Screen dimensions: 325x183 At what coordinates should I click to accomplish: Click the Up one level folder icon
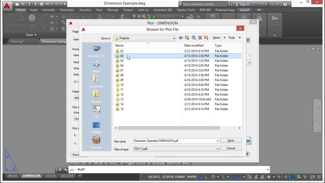[x=187, y=38]
